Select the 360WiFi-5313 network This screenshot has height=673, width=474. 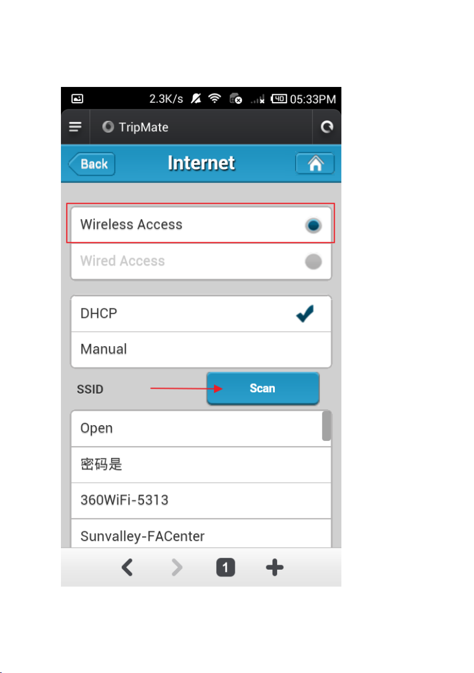coord(201,500)
